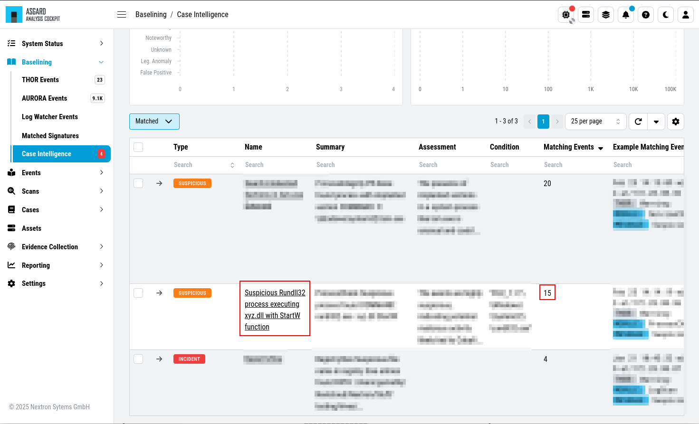Open the help question mark icon
Screen dimensions: 699x424
(646, 15)
